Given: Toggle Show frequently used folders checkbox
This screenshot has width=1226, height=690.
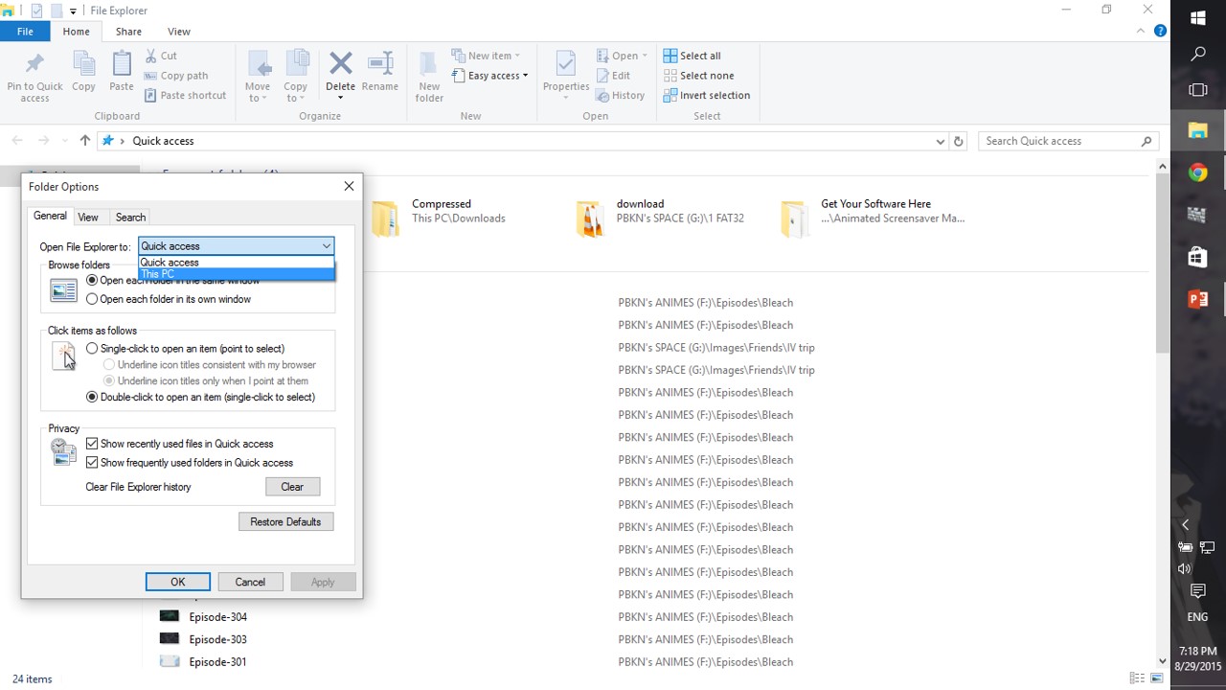Looking at the screenshot, I should tap(93, 463).
